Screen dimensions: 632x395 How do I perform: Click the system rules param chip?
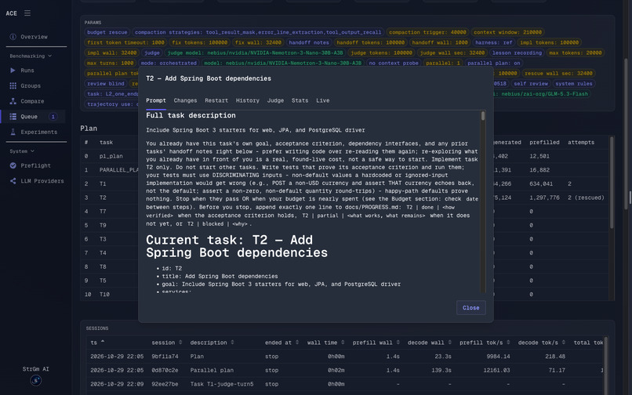coord(573,83)
